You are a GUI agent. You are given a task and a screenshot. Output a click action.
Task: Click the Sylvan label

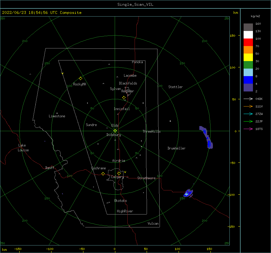pos(115,89)
